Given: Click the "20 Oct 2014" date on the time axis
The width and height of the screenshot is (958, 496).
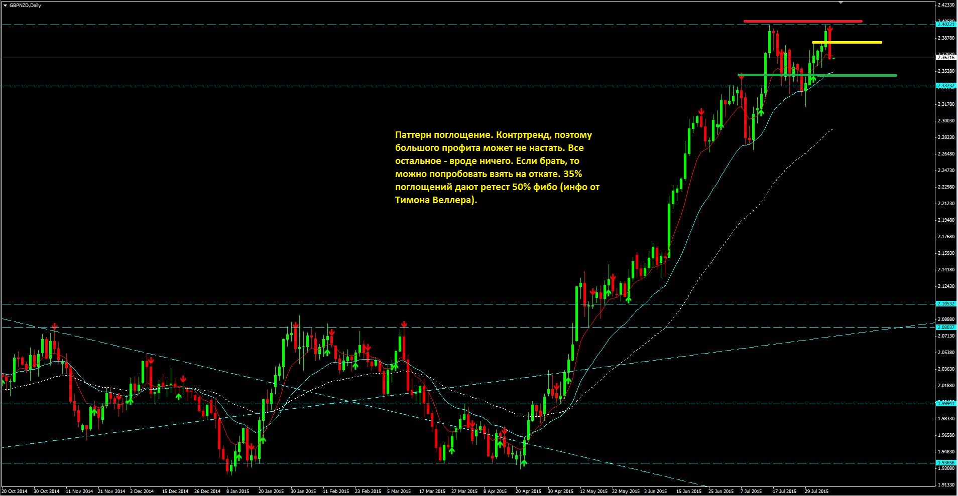Looking at the screenshot, I should tap(15, 491).
